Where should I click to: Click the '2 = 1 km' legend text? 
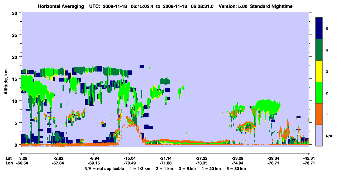click(x=164, y=169)
